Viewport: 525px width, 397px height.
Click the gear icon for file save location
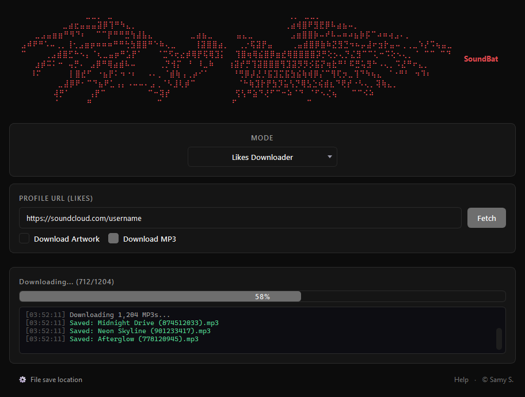tap(22, 379)
